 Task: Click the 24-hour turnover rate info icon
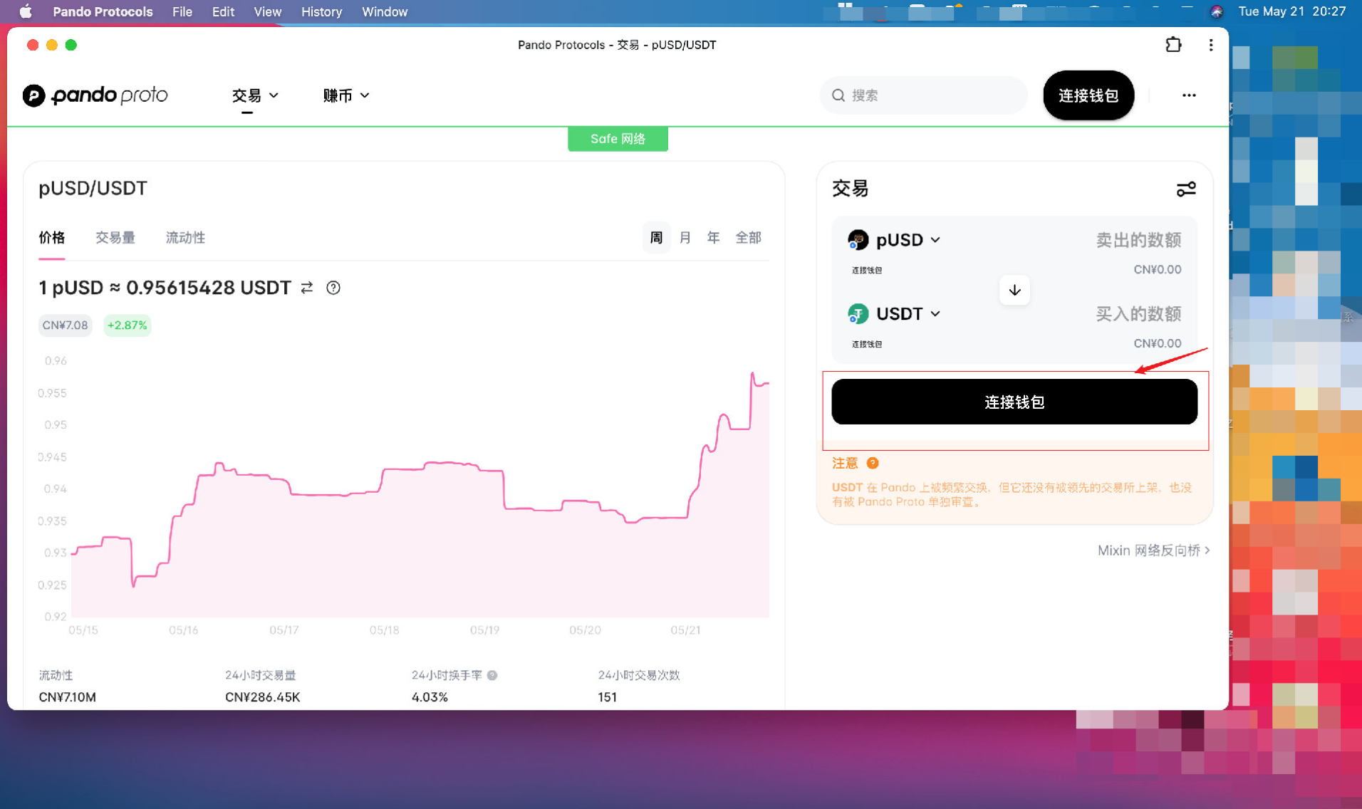point(492,675)
